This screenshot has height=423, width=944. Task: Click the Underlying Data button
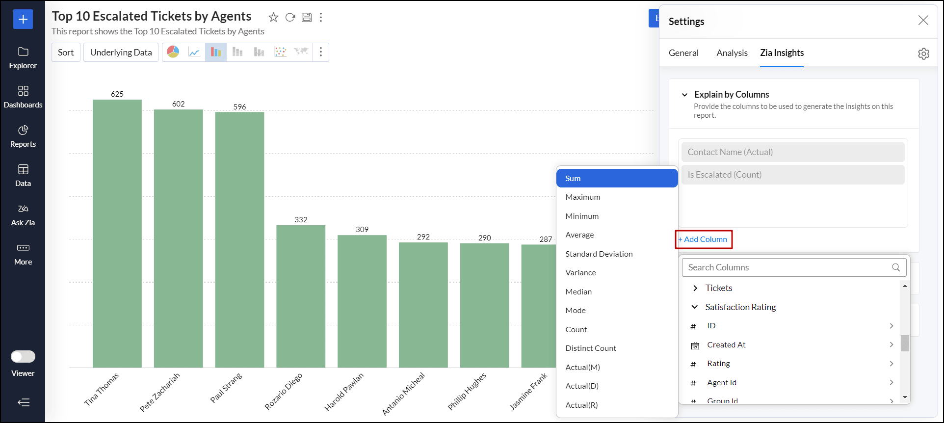tap(121, 53)
